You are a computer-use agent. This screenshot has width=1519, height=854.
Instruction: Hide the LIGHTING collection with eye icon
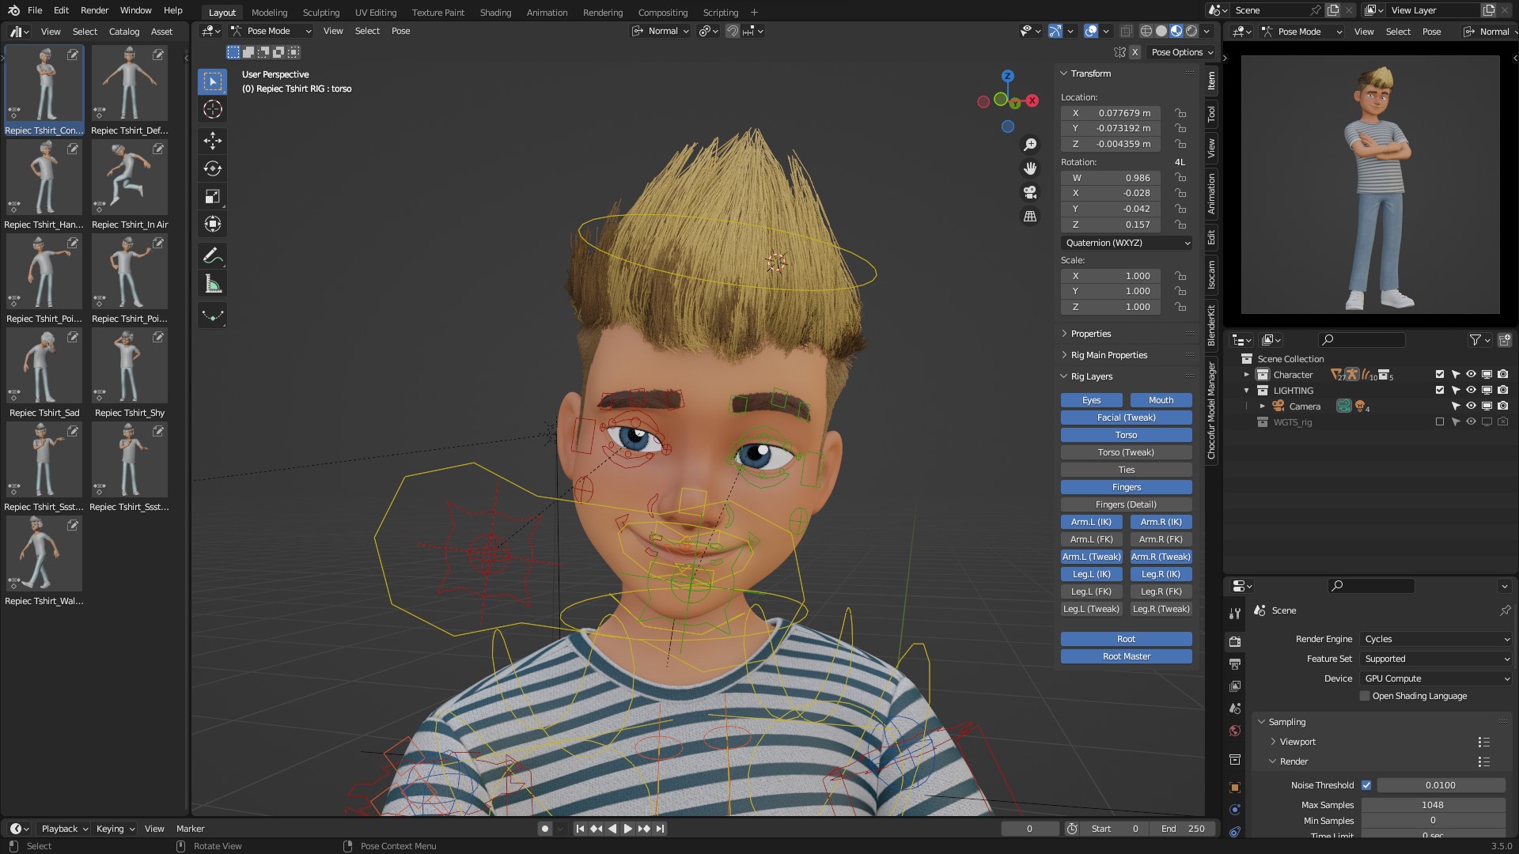click(x=1471, y=391)
